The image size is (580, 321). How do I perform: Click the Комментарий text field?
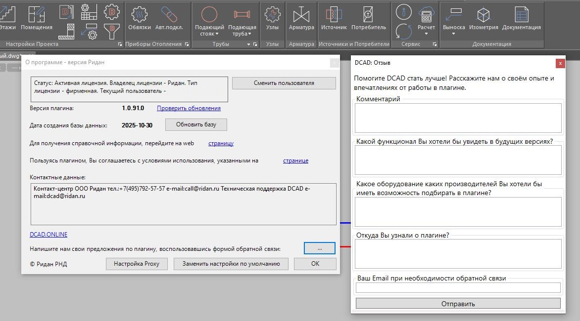[x=458, y=118]
